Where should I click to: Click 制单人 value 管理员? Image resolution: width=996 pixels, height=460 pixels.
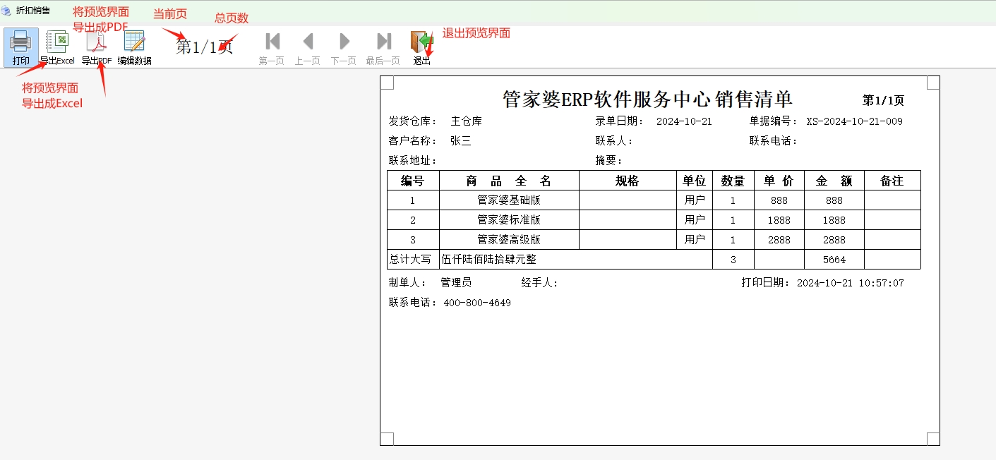[456, 283]
